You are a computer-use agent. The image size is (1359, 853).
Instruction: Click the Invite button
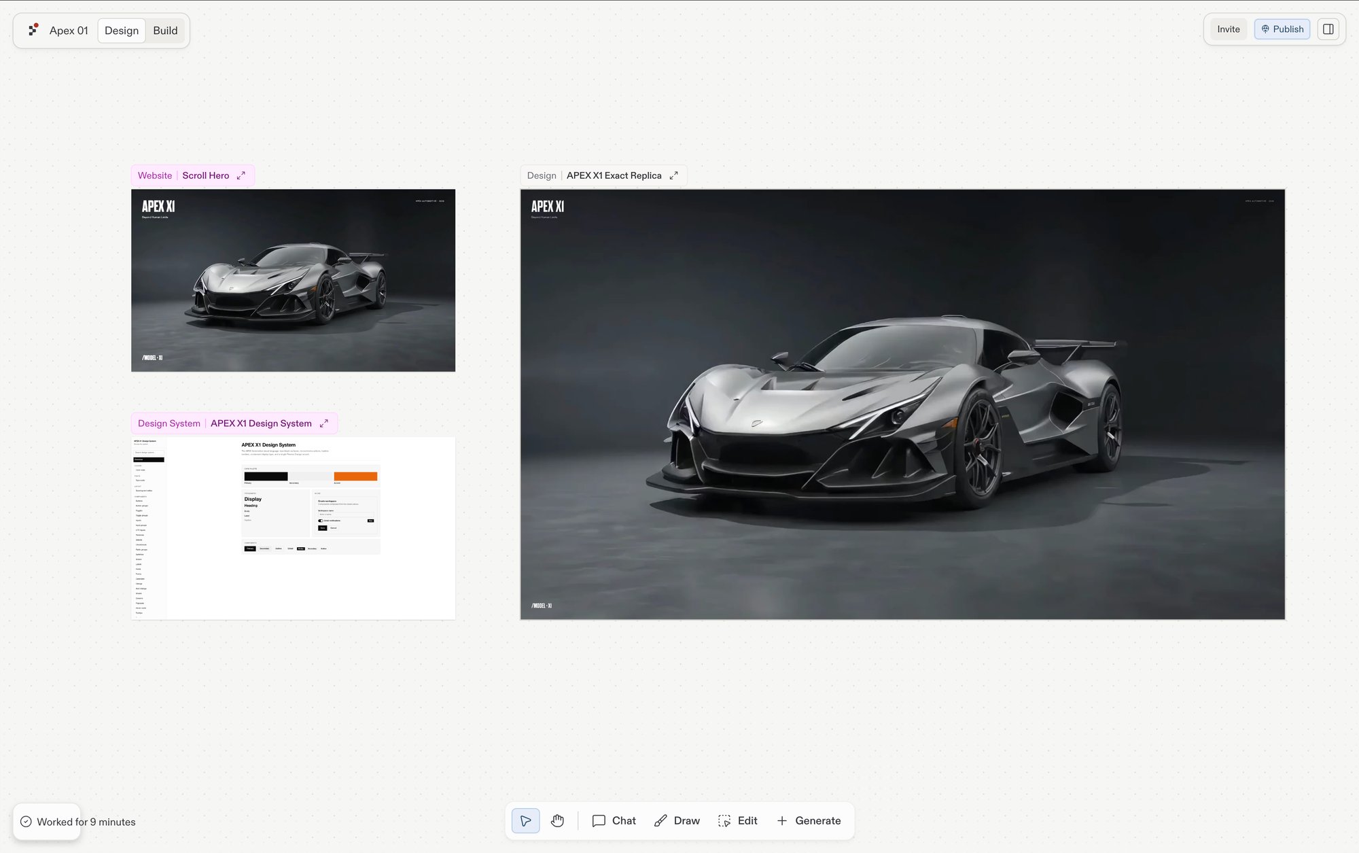point(1228,29)
